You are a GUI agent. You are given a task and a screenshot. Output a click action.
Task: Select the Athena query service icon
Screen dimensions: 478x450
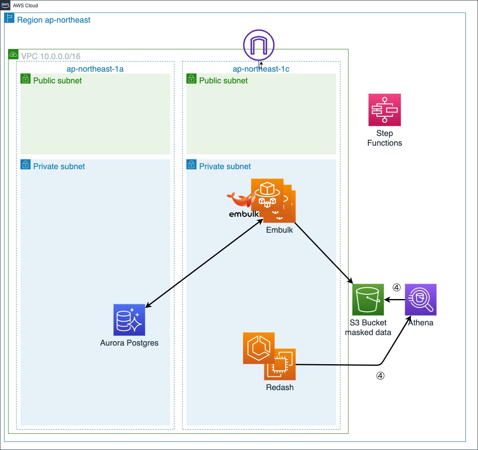(x=420, y=300)
